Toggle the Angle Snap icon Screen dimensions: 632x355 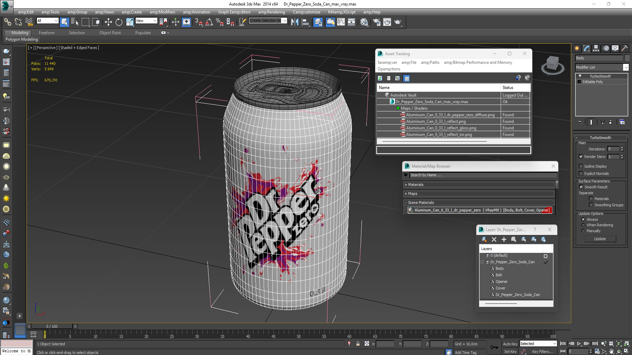[209, 22]
